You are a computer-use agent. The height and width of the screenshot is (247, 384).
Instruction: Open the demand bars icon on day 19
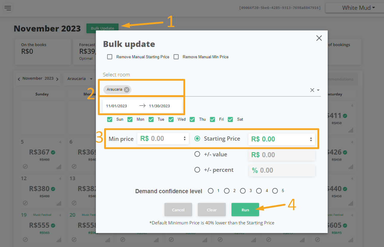pyautogui.click(x=59, y=240)
